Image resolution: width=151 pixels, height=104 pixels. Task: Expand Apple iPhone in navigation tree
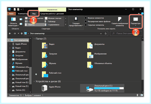coord(10,44)
